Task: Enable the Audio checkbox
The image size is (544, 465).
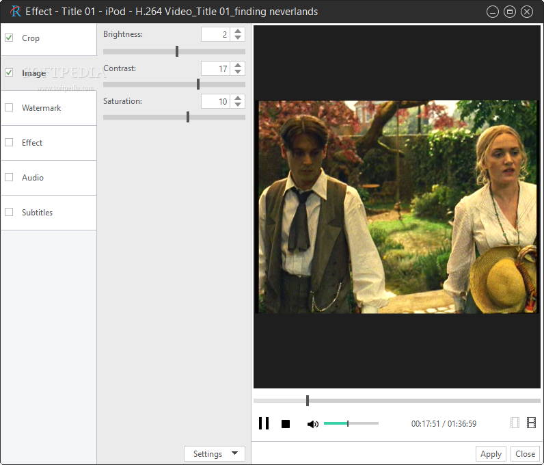Action: coord(9,177)
